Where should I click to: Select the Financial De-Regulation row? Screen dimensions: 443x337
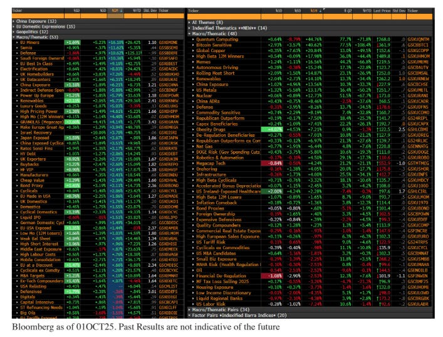coord(310,276)
